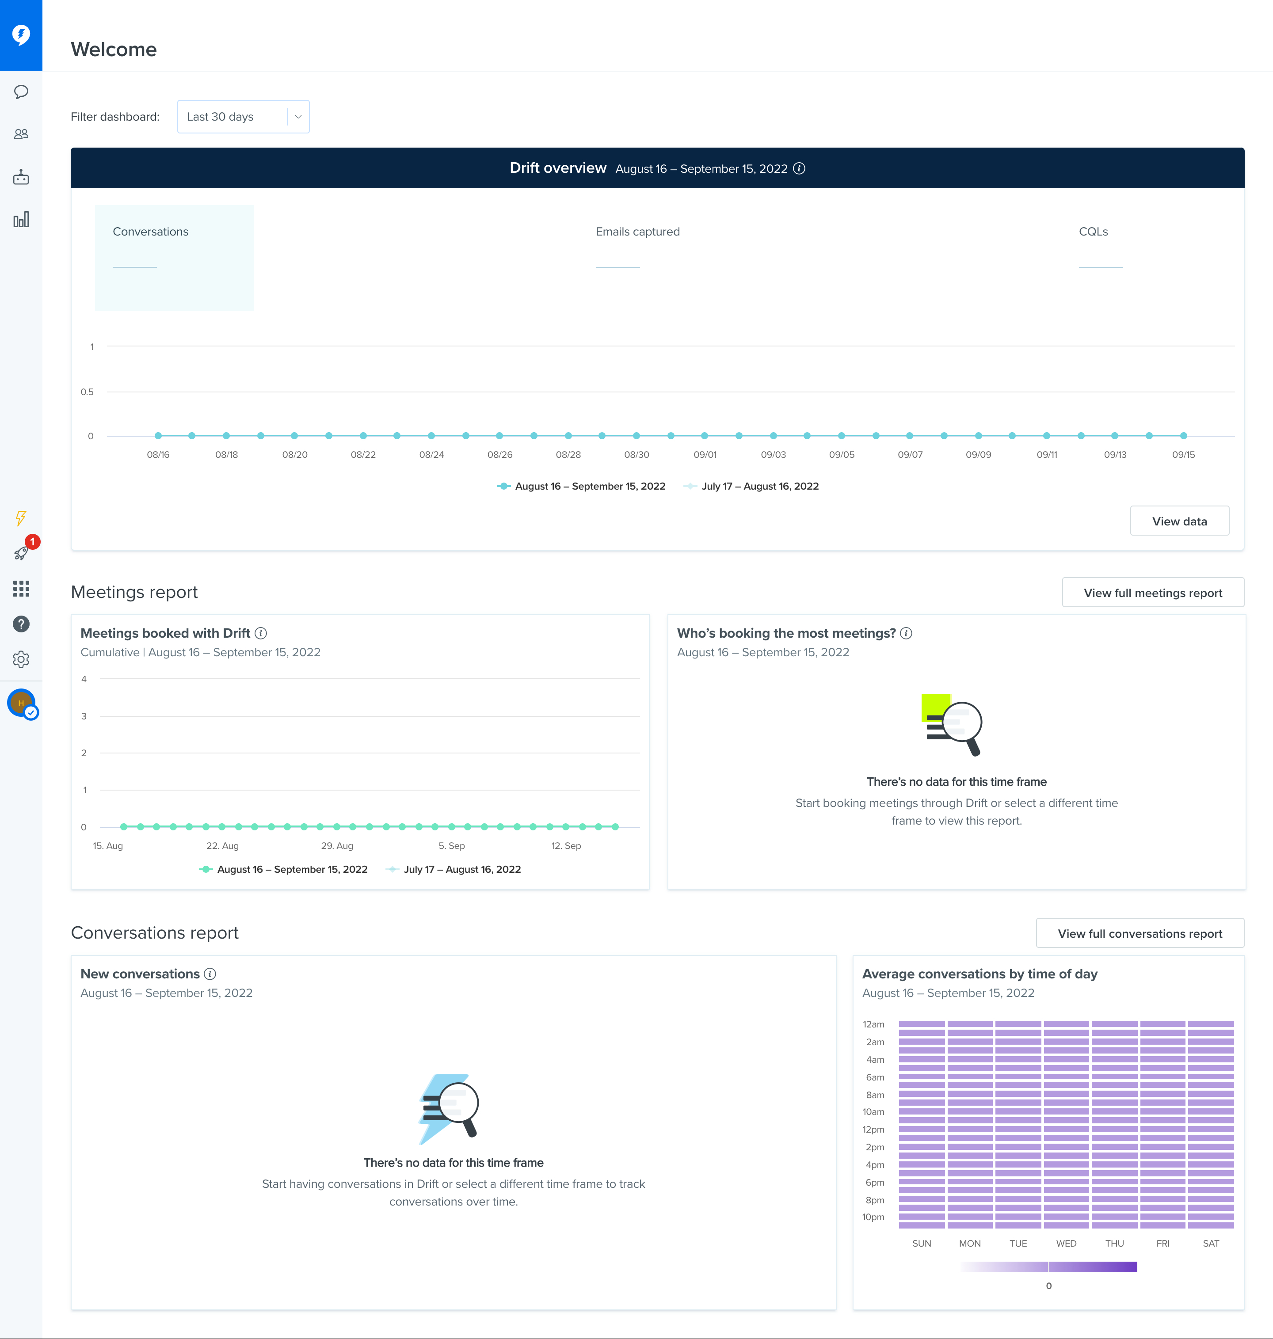Viewport: 1273px width, 1339px height.
Task: Click the yellow lightning bolt icon
Action: coord(21,518)
